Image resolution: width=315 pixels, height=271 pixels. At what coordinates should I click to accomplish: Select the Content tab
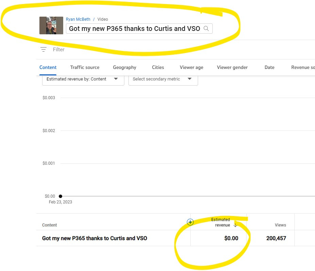(x=48, y=68)
